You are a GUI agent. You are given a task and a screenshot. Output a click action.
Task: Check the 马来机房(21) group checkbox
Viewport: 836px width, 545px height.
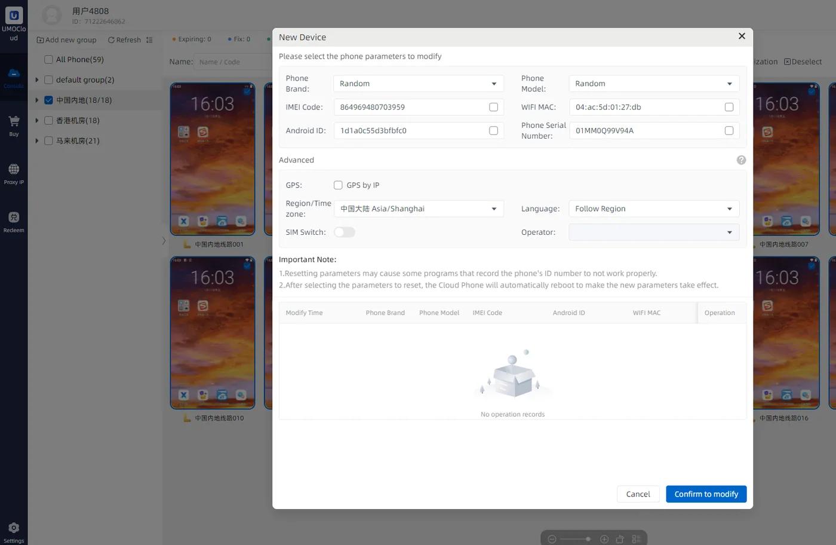pyautogui.click(x=49, y=140)
